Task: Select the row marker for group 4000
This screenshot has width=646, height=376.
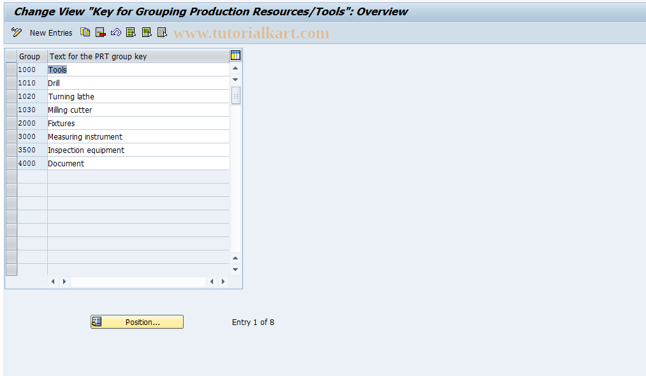Action: 10,163
